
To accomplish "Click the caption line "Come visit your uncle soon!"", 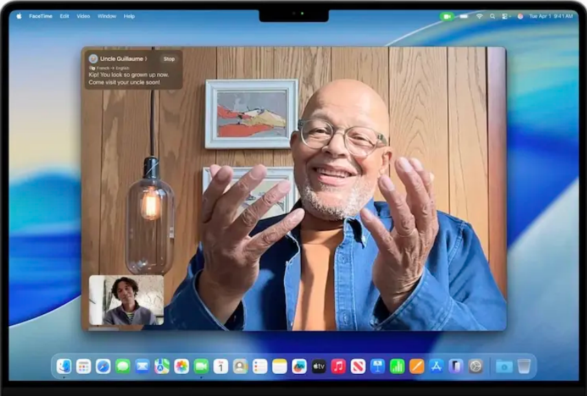I will (x=124, y=82).
